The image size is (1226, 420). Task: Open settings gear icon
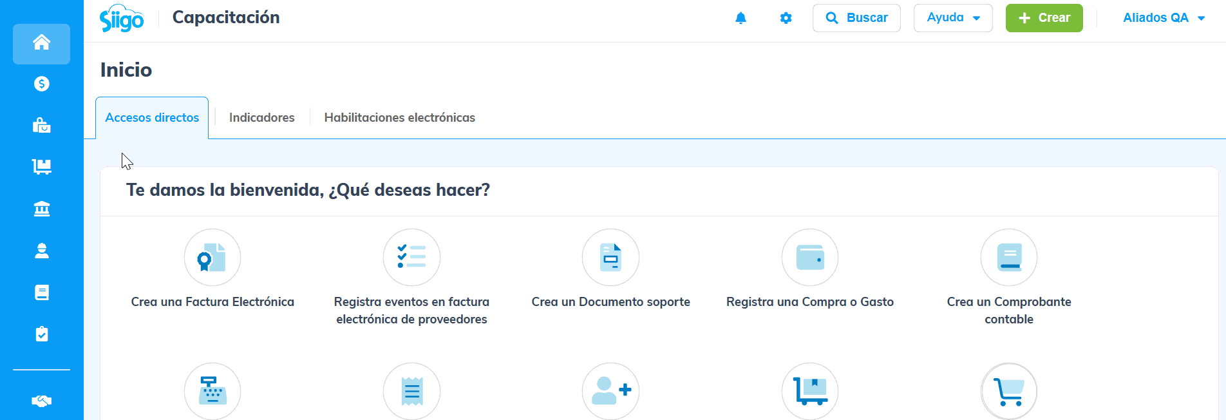point(786,18)
